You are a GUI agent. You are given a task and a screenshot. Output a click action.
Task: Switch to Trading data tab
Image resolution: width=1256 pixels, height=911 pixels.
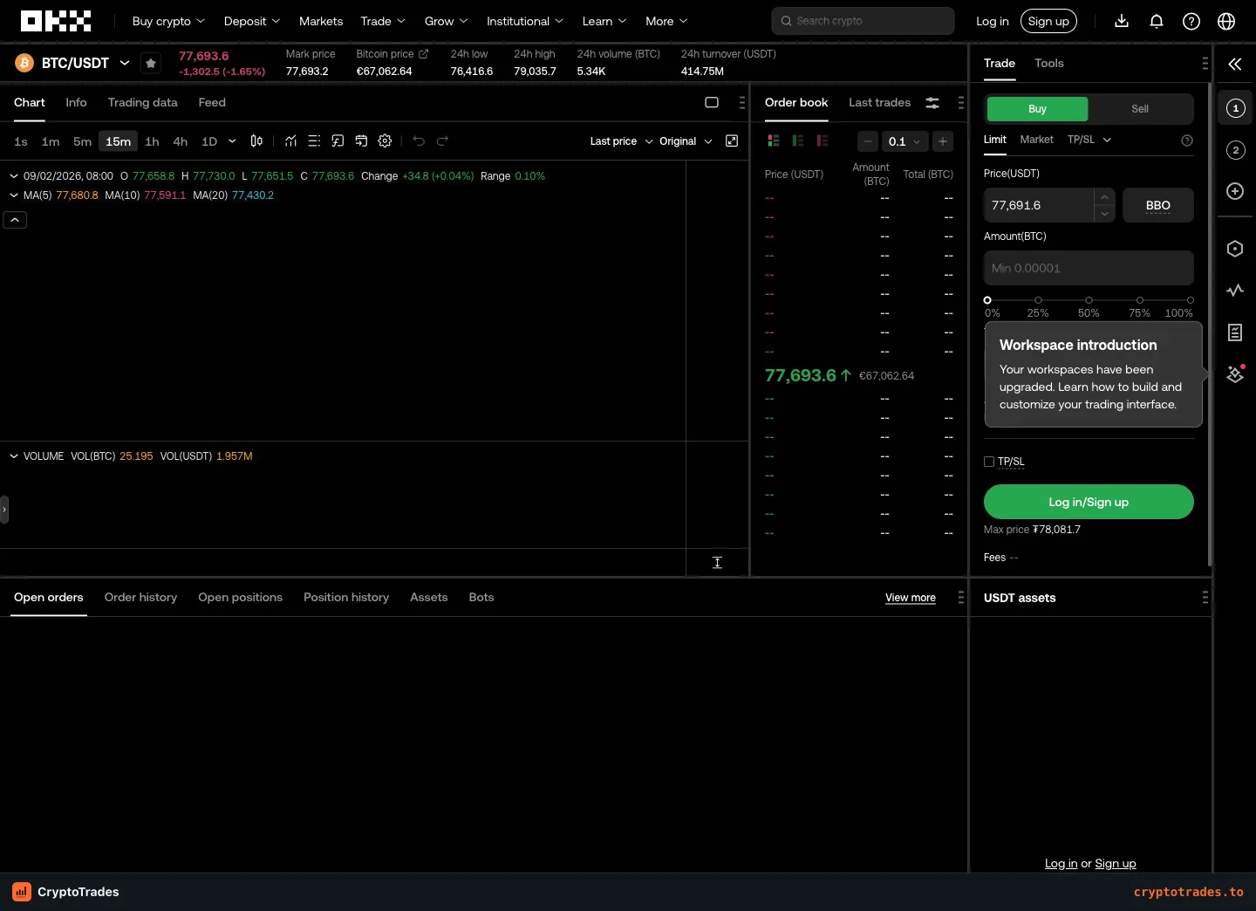tap(142, 102)
